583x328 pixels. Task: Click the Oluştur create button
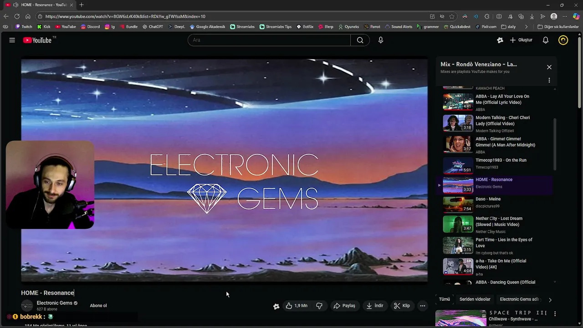pyautogui.click(x=521, y=40)
